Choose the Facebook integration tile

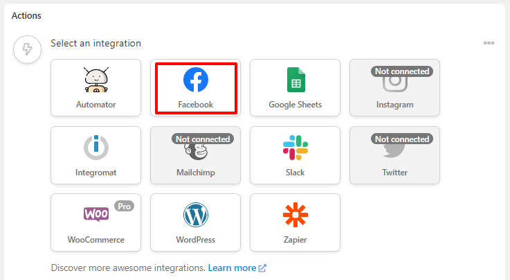195,87
